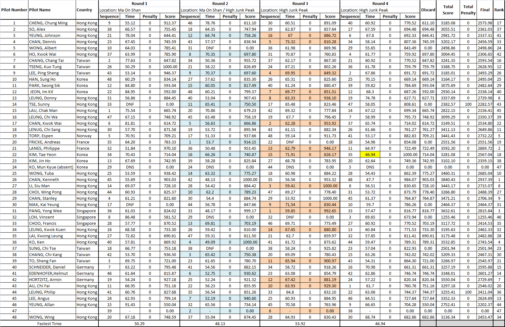Select pilot name PANG, Yong Wee
Viewport: 505px width, 327px height.
[x=45, y=211]
